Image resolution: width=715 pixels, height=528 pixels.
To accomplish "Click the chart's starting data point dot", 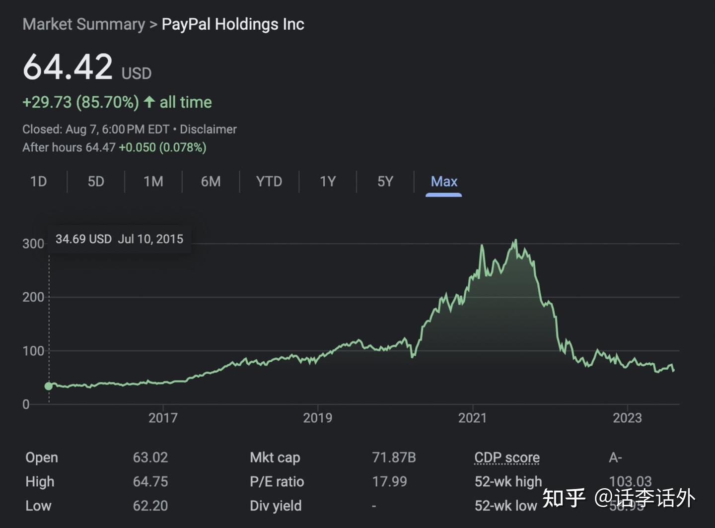I will click(x=49, y=386).
